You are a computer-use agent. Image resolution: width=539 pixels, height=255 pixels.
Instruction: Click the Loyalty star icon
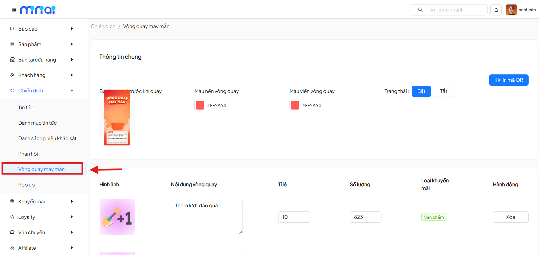pos(12,217)
